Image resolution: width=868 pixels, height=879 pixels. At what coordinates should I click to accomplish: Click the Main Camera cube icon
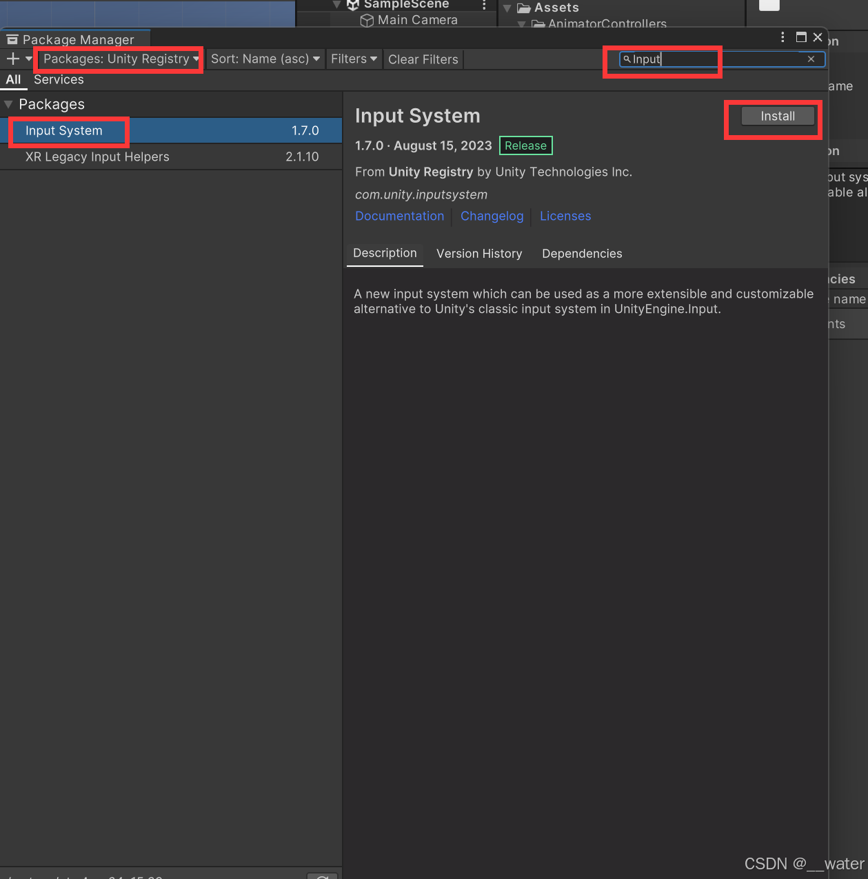click(367, 21)
